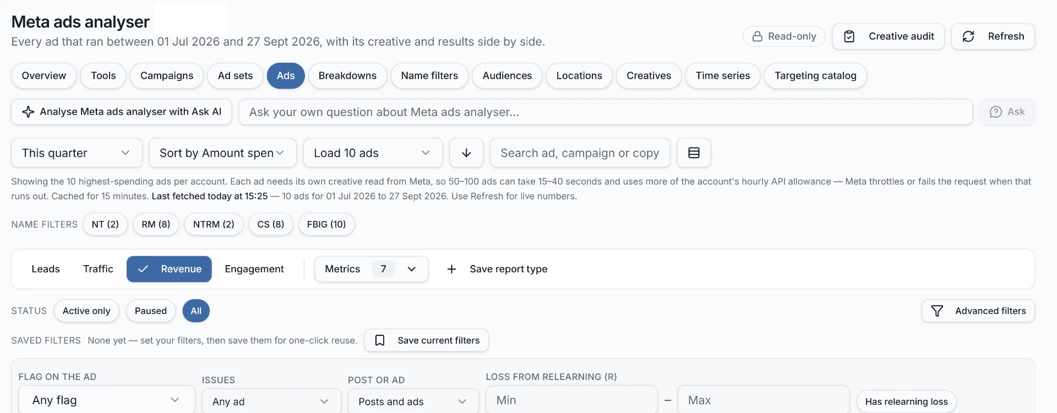Click the relearning loss Max field

pyautogui.click(x=763, y=400)
